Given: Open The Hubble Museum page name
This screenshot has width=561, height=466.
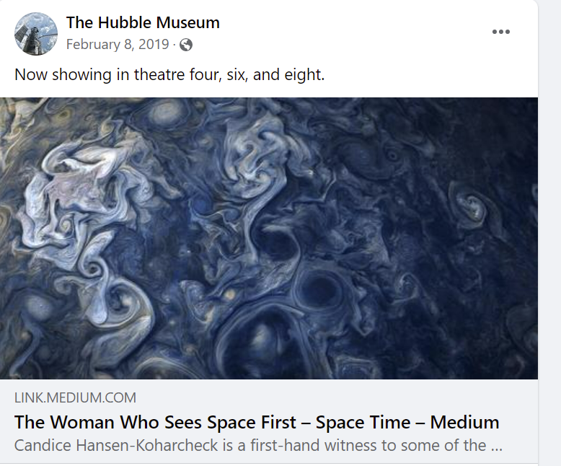Looking at the screenshot, I should point(143,22).
